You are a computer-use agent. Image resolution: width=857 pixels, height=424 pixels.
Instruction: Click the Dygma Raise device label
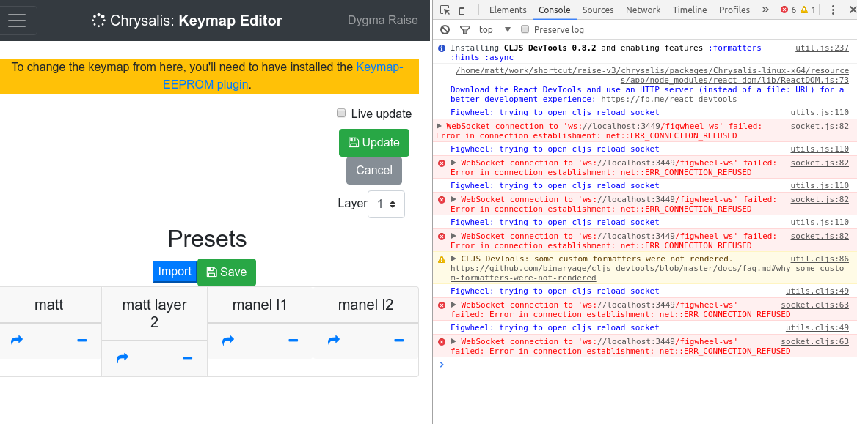coord(382,21)
